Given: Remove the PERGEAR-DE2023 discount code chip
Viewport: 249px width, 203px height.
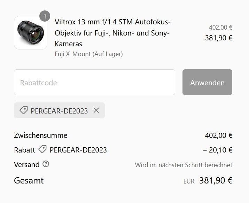Looking at the screenshot, I should coord(96,110).
